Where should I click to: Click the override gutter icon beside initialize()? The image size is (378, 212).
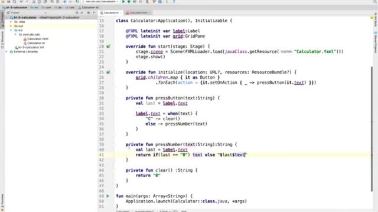tap(108, 72)
